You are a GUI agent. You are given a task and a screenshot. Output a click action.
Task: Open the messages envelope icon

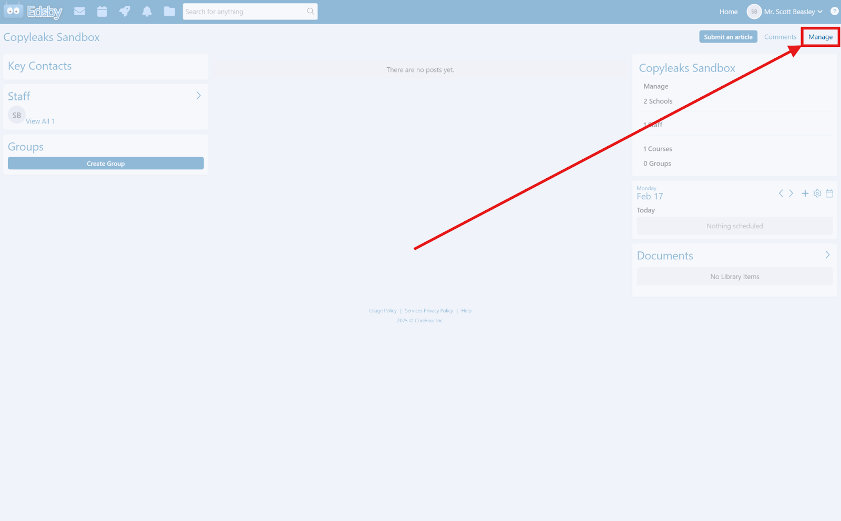[79, 11]
